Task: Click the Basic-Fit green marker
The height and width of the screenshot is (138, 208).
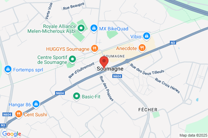Action: [77, 96]
